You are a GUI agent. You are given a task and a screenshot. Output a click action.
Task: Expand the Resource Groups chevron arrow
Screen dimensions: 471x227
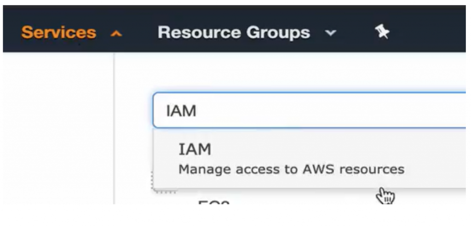click(x=330, y=34)
